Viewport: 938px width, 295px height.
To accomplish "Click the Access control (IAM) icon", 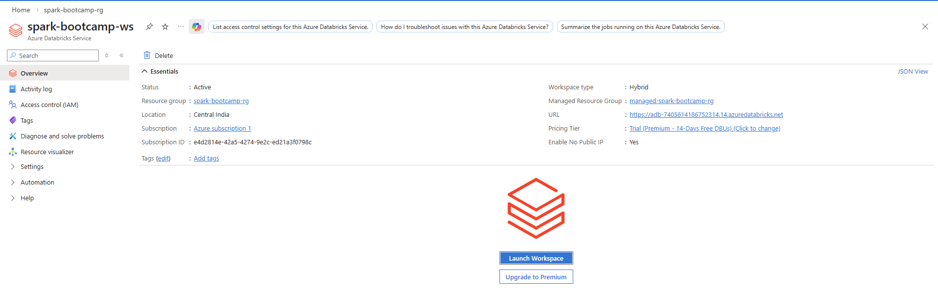I will (x=13, y=105).
